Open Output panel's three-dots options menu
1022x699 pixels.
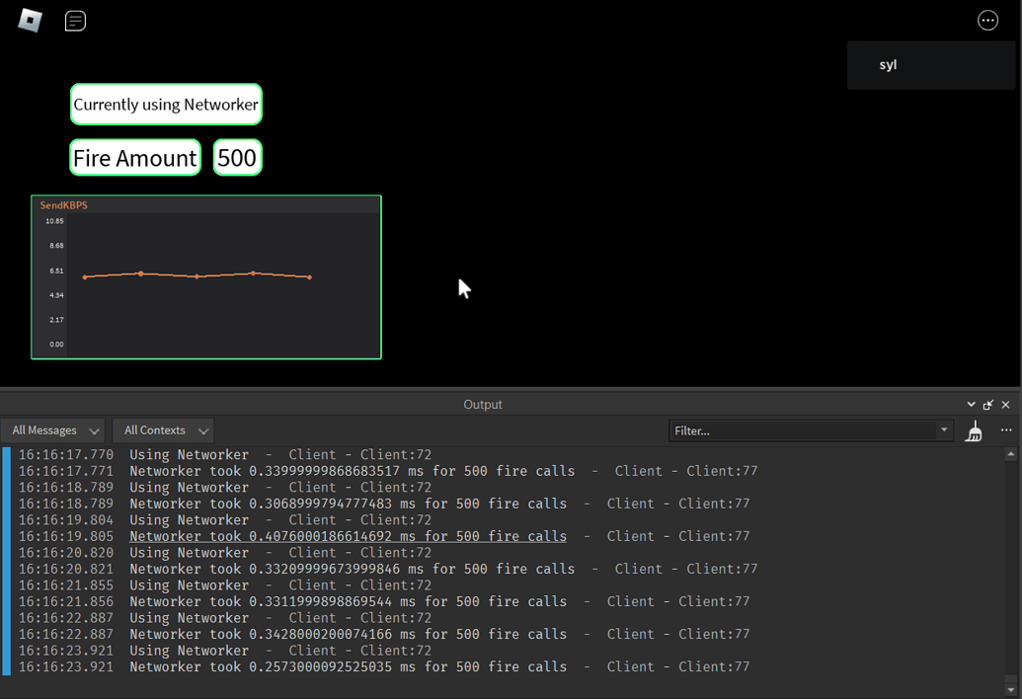[1006, 429]
